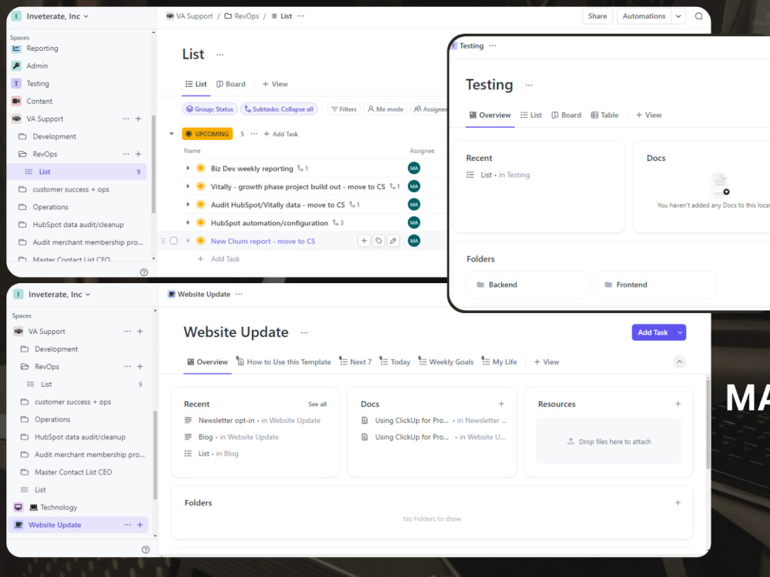Open ellipsis menu next to List title

click(219, 55)
